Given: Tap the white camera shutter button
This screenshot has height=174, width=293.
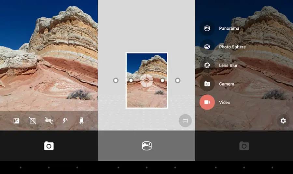Looking at the screenshot, I should pos(49,146).
